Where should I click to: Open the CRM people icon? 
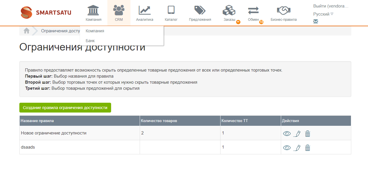[119, 10]
